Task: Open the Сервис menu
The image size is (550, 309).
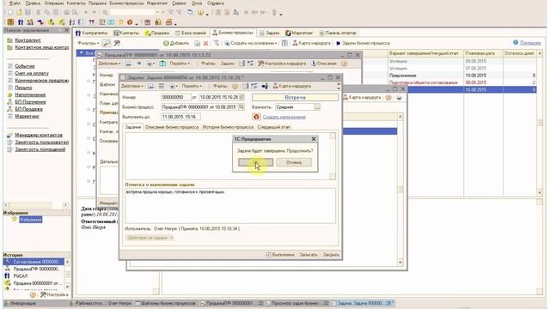Action: click(x=180, y=3)
